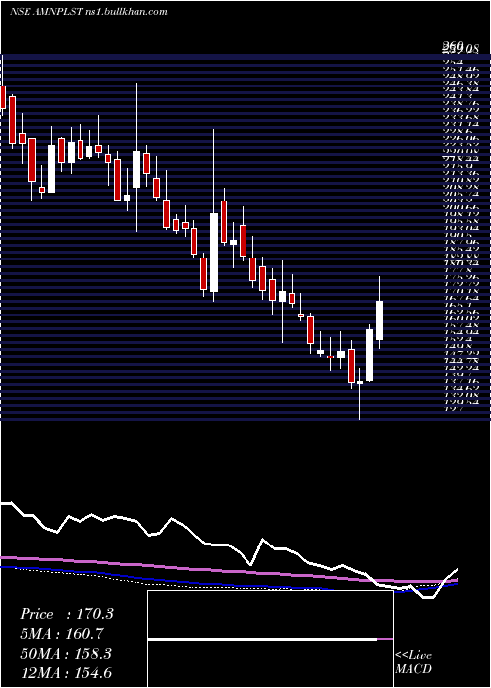491x688 pixels.
Task: Click the horizontal white MACD line in box
Action: (x=262, y=639)
